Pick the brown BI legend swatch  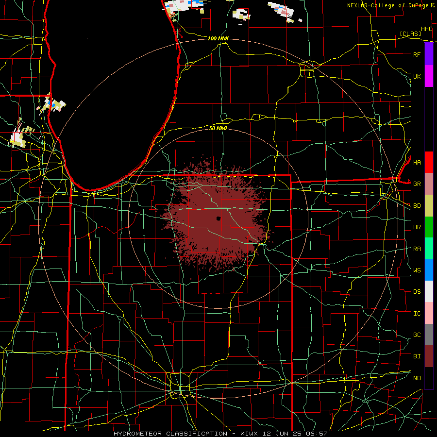(x=429, y=356)
